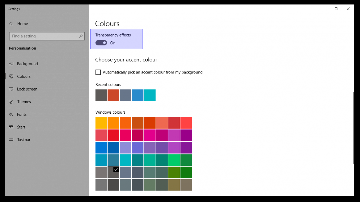The width and height of the screenshot is (360, 202).
Task: Click the Background picture icon
Action: pyautogui.click(x=11, y=64)
